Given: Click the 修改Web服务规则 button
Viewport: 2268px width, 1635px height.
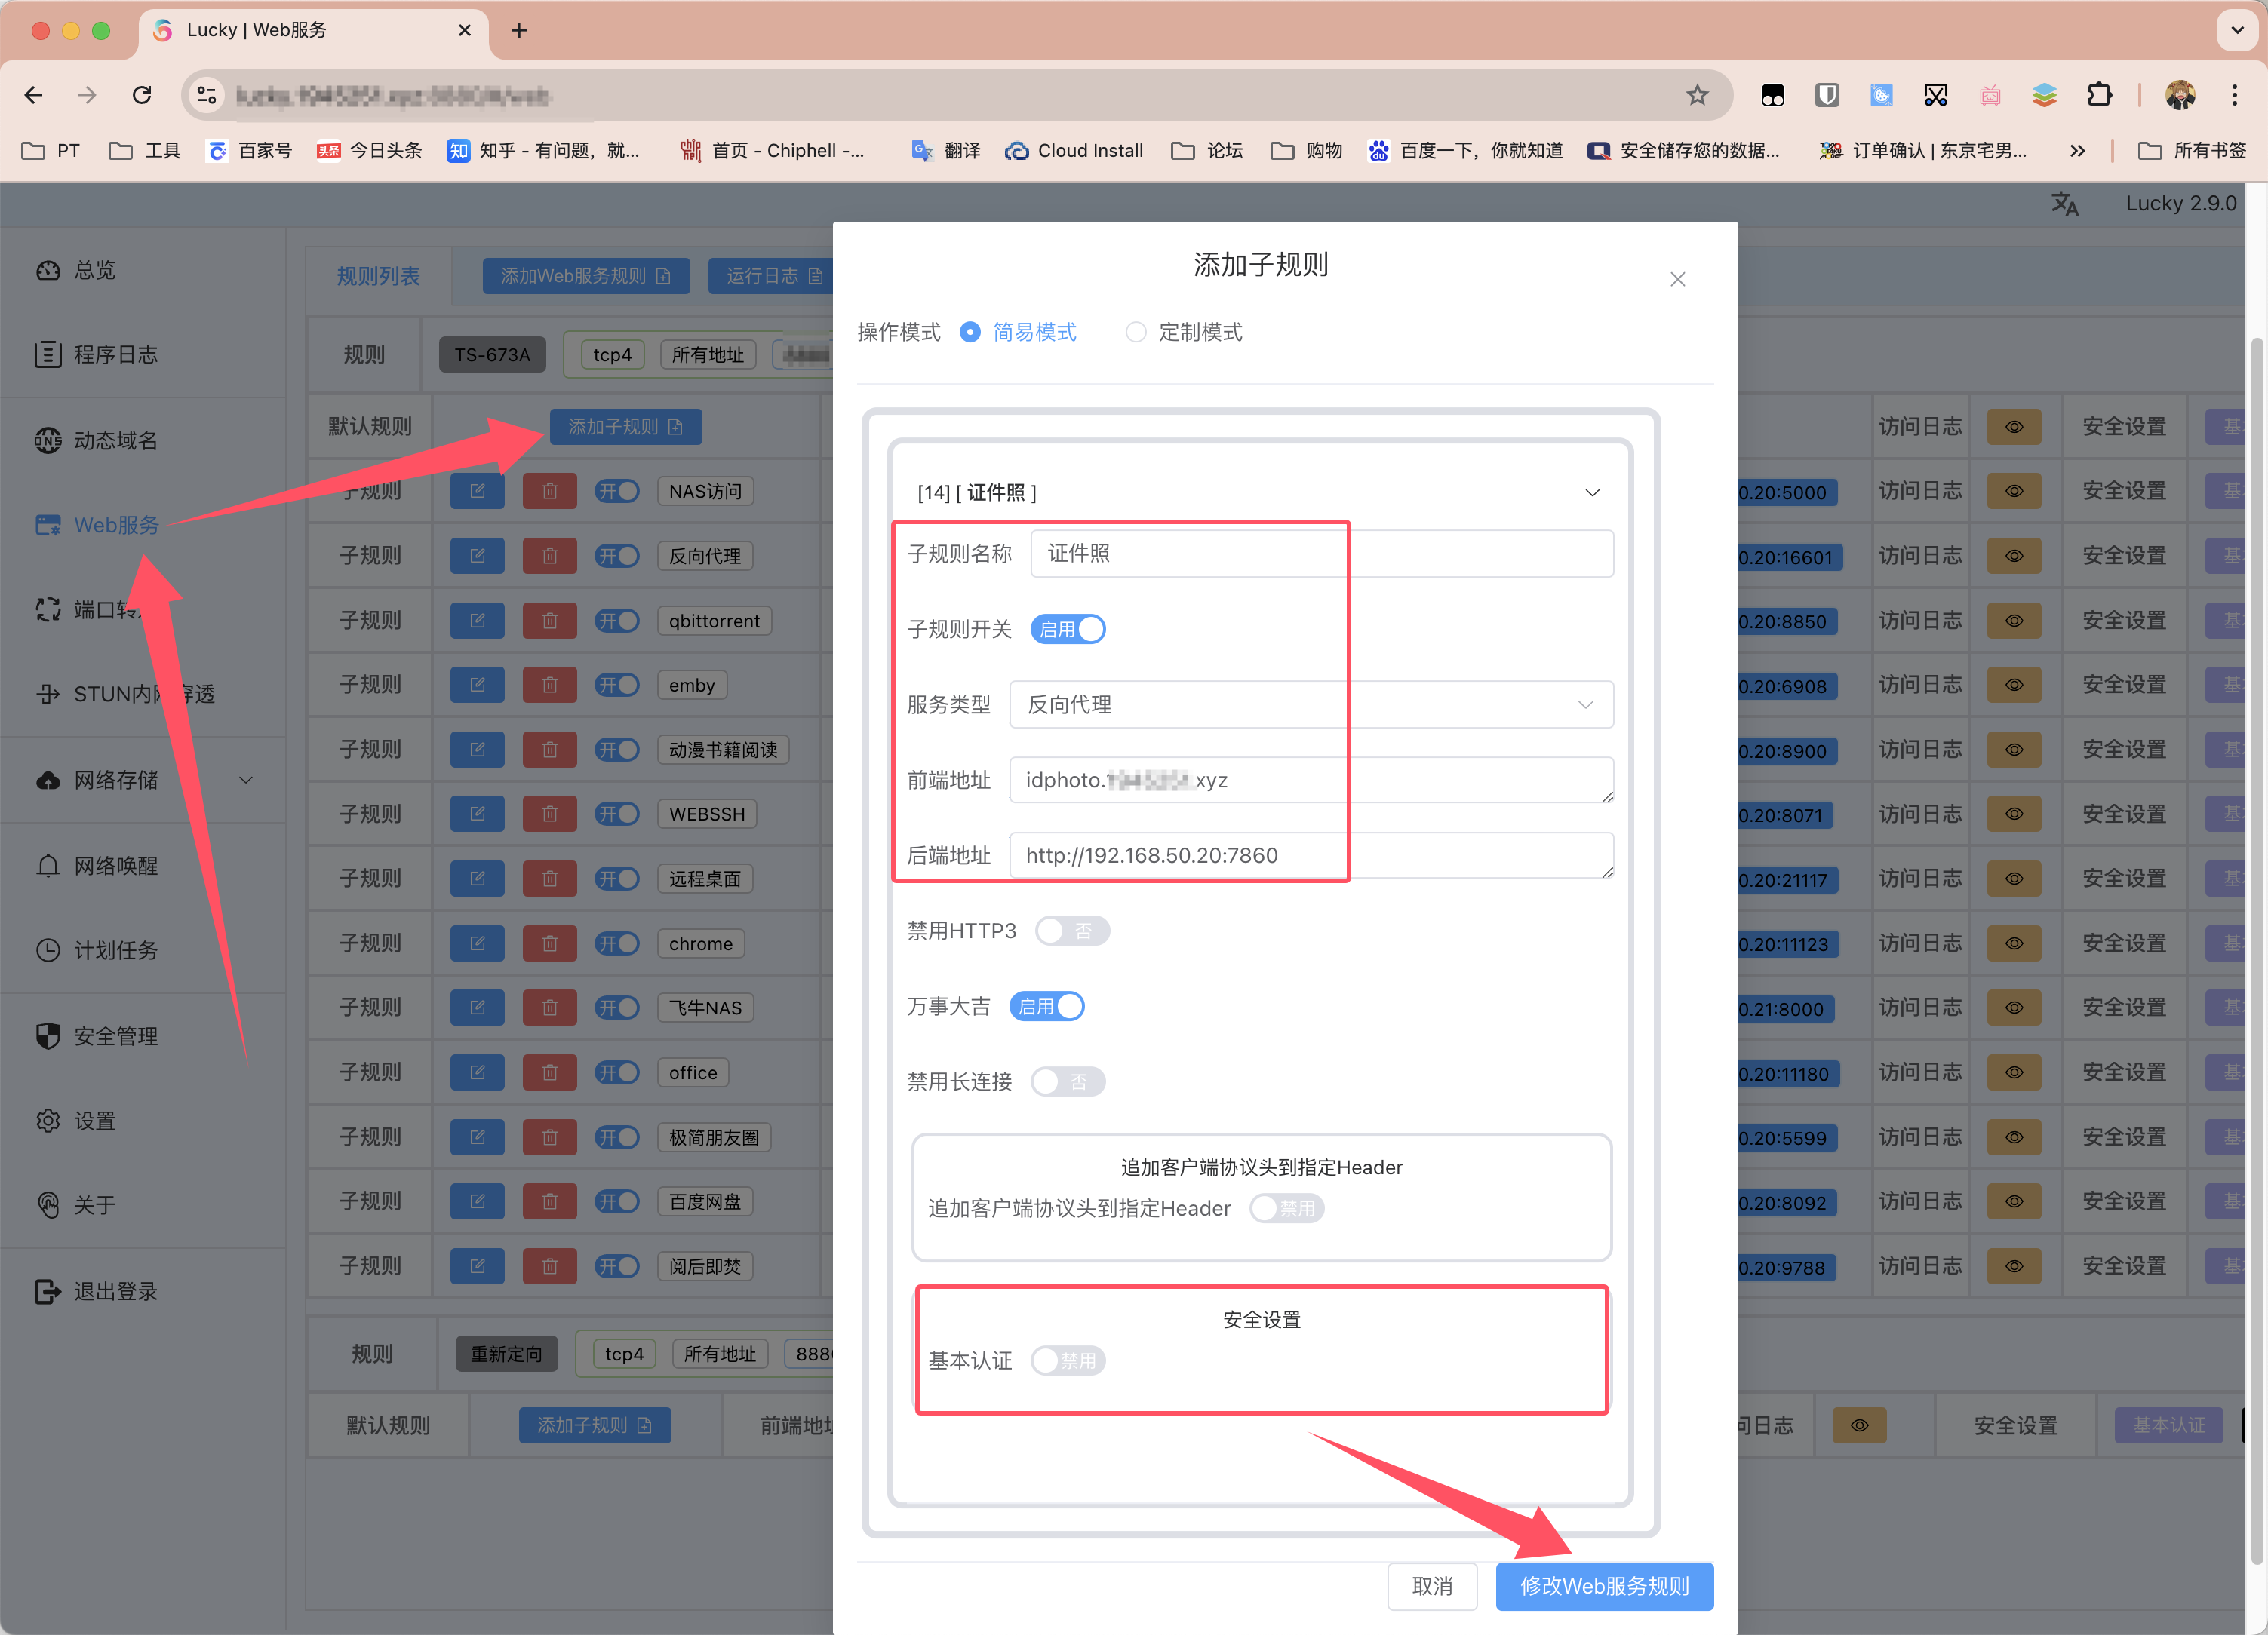Looking at the screenshot, I should (x=1603, y=1586).
